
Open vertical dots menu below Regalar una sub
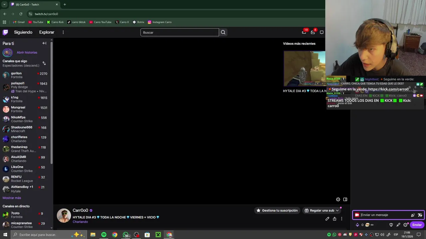341,219
